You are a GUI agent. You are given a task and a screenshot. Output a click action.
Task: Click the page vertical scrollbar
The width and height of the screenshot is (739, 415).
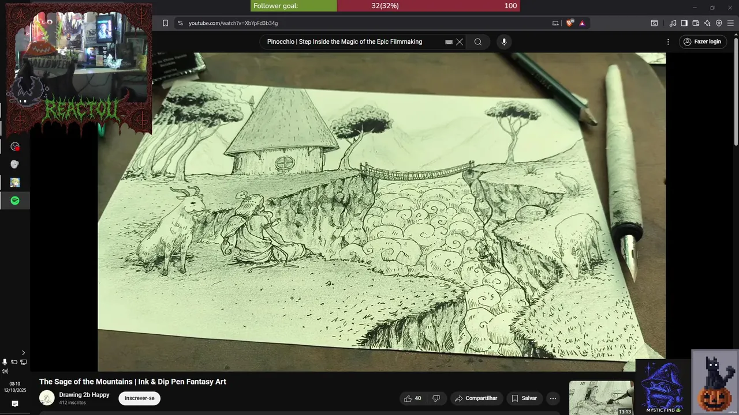coord(736,91)
